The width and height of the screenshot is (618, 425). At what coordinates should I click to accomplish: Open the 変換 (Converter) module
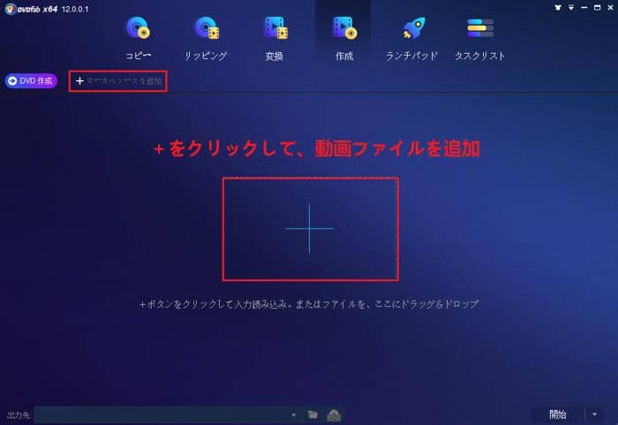[x=275, y=39]
